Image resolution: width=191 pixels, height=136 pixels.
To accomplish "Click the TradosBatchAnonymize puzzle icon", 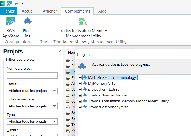I will (x=85, y=107).
